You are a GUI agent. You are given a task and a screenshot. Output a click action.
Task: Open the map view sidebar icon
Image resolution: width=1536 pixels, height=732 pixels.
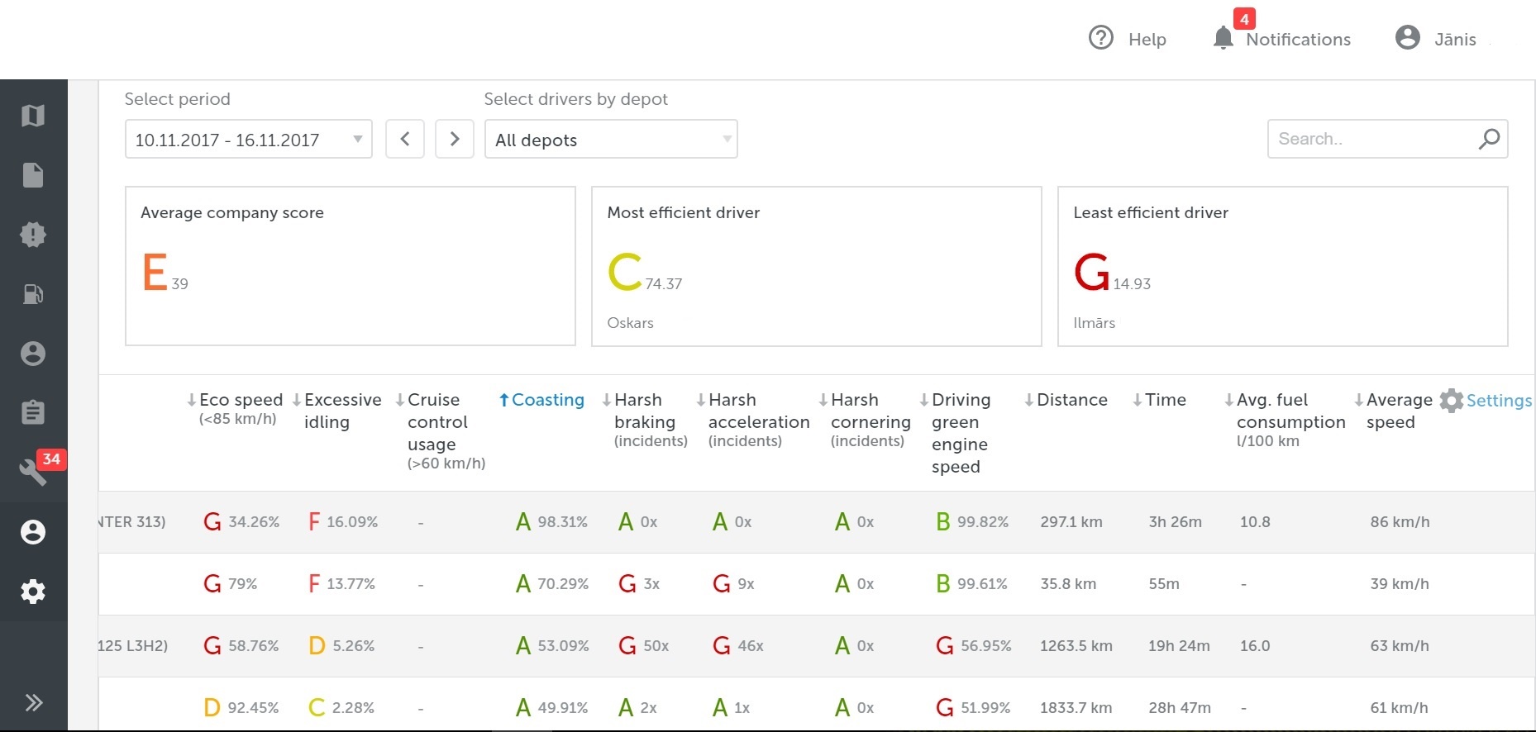coord(33,116)
